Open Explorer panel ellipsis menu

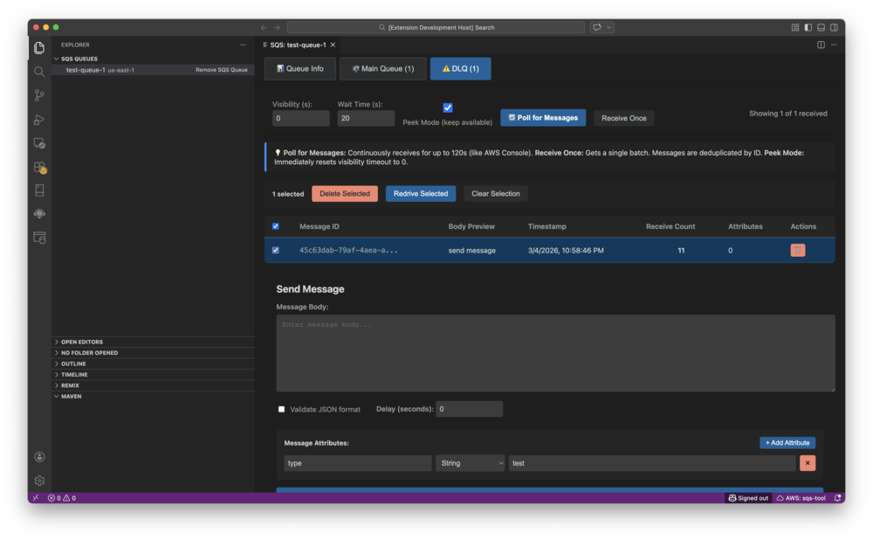point(243,45)
